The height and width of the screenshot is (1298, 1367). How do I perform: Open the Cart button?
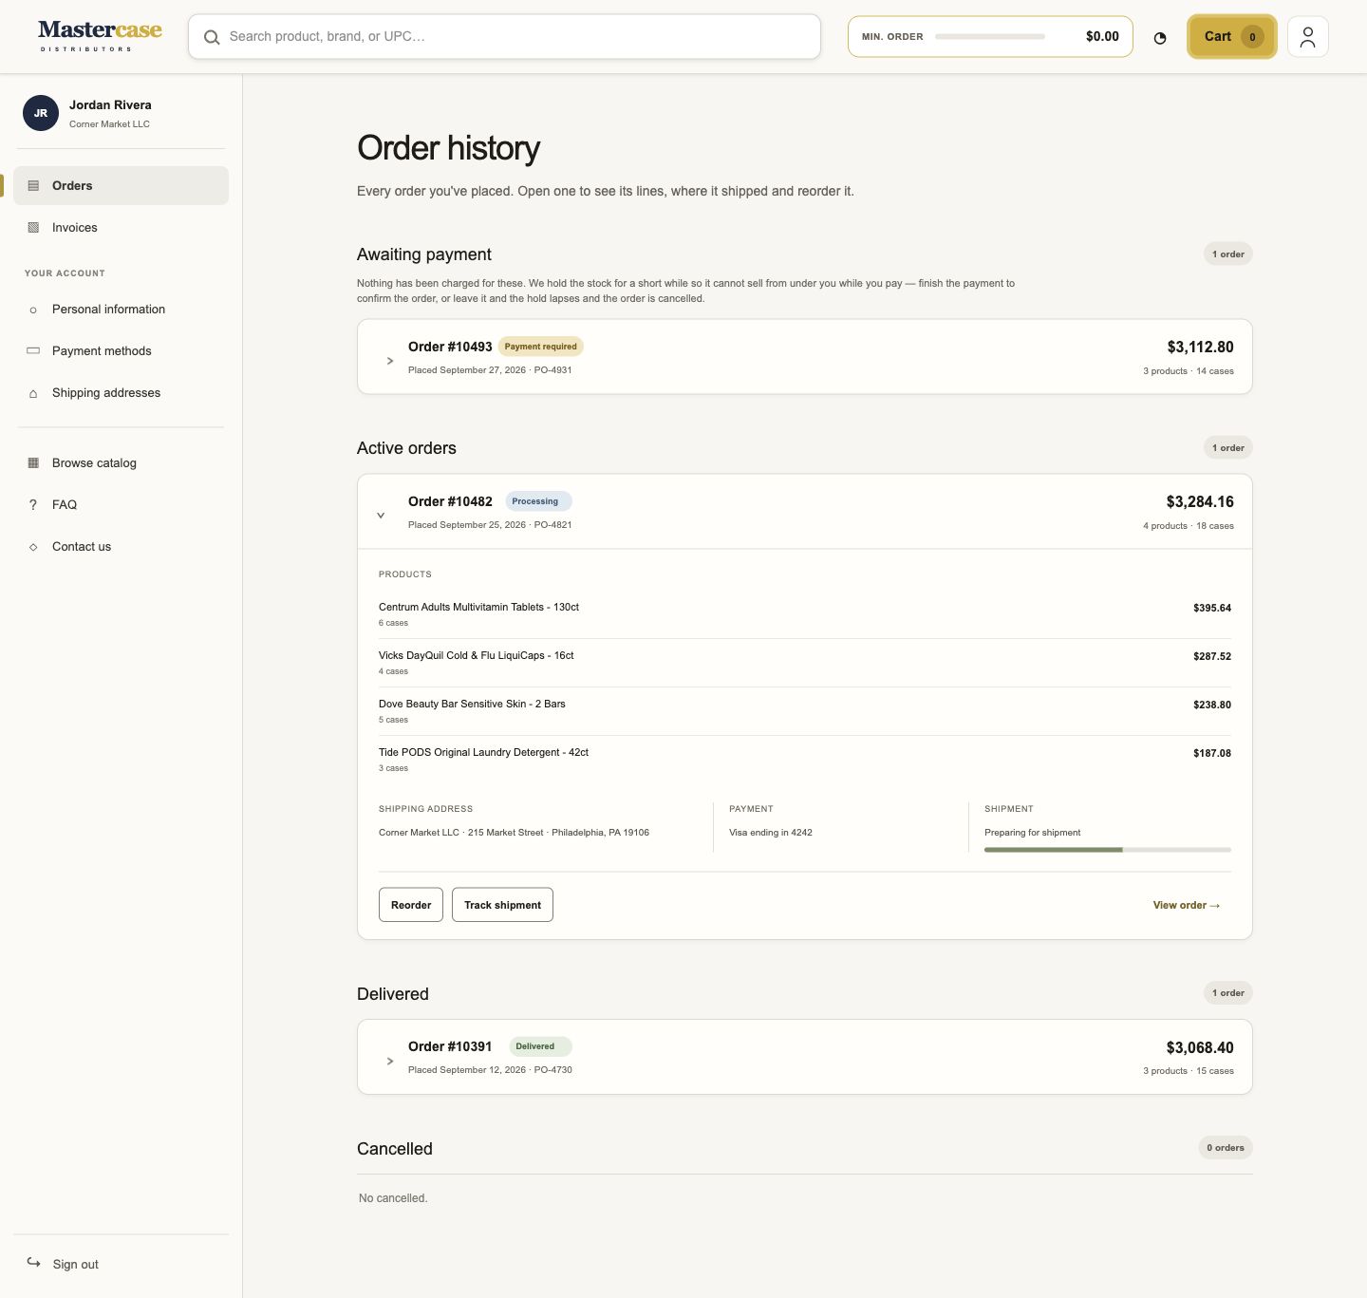coord(1232,37)
